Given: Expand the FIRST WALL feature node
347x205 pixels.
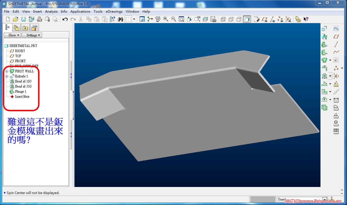Looking at the screenshot, I should click(6, 71).
